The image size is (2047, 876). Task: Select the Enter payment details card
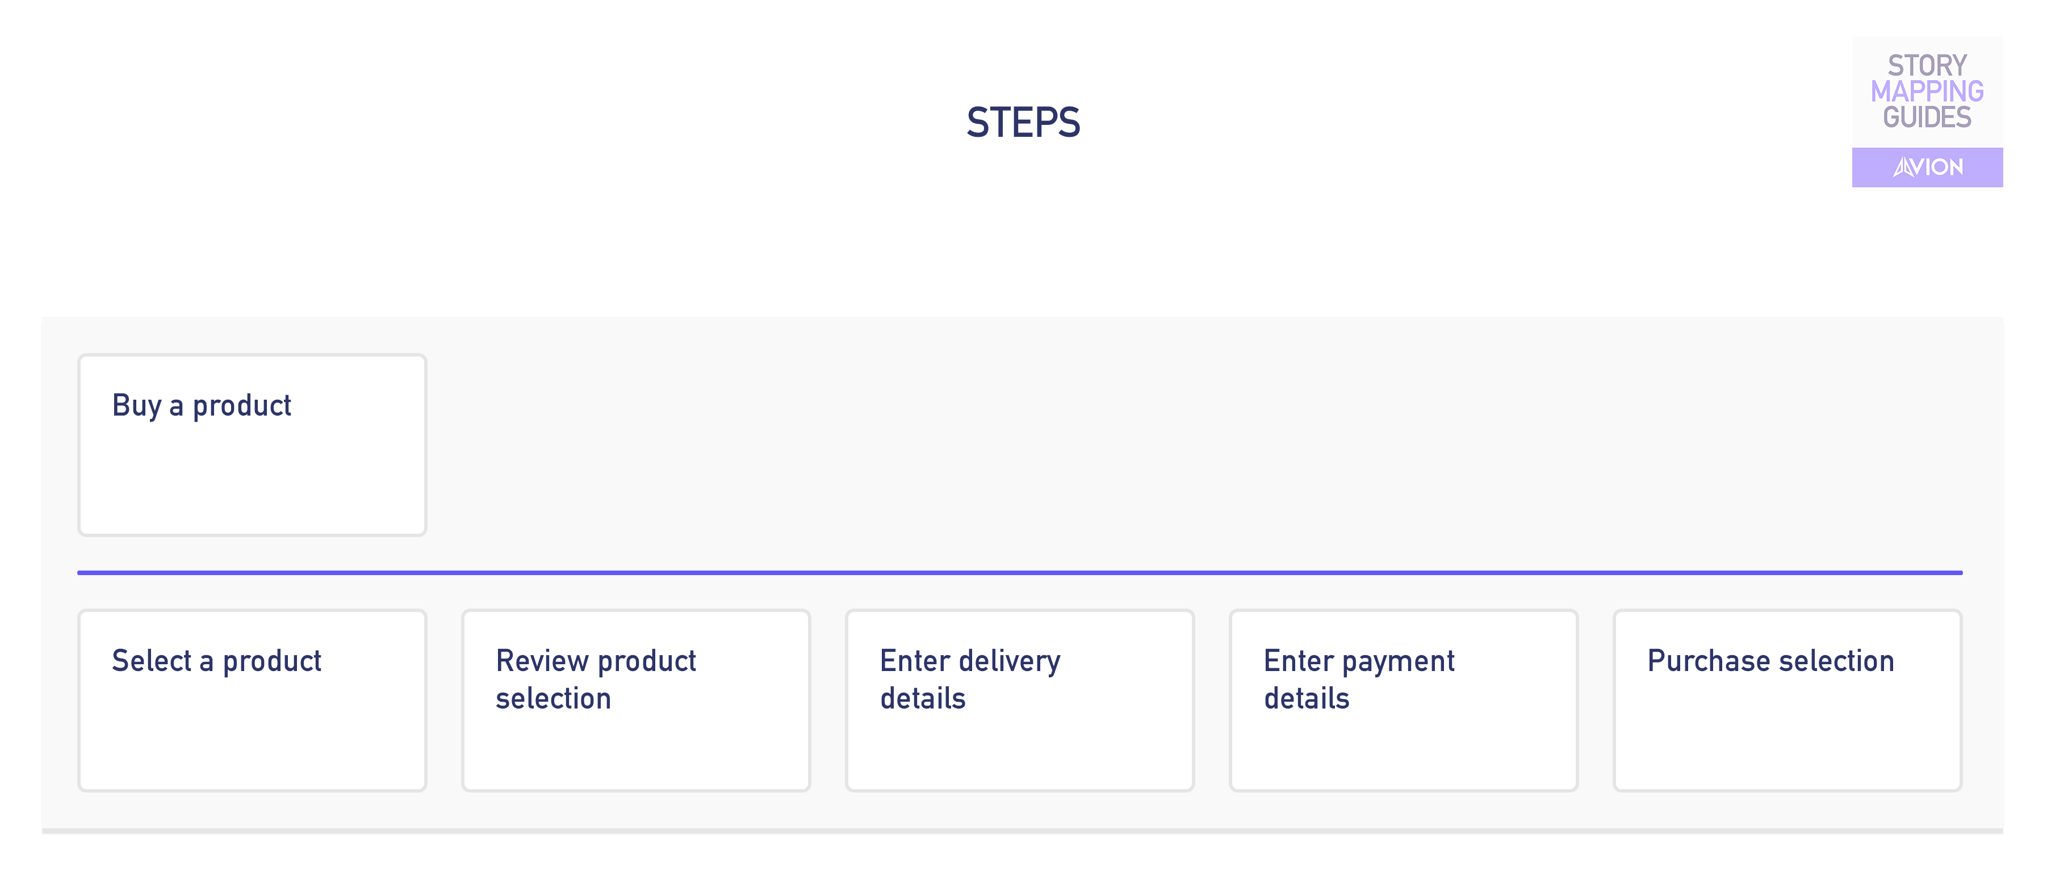(x=1403, y=701)
